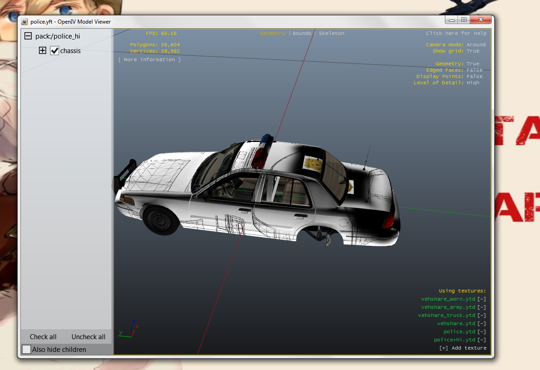Close the OpenIV Model Viewer window
The height and width of the screenshot is (370, 540).
(481, 19)
